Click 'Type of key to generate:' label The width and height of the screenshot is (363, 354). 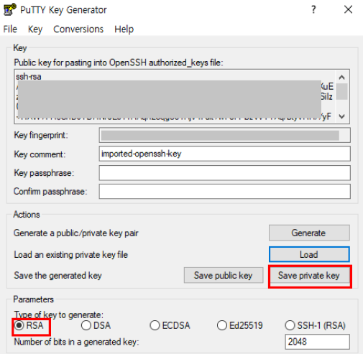[59, 315]
